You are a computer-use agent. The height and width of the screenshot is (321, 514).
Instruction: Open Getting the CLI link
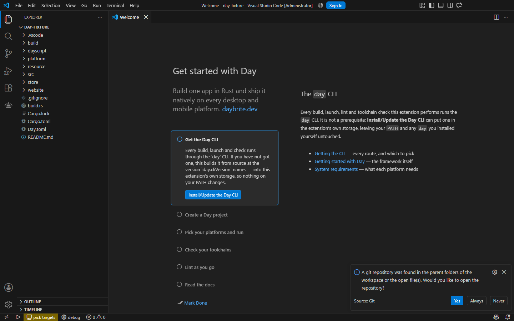pyautogui.click(x=330, y=153)
